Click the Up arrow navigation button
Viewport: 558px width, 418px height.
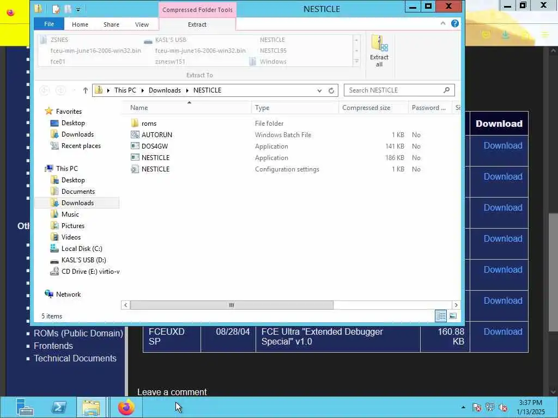pos(86,90)
